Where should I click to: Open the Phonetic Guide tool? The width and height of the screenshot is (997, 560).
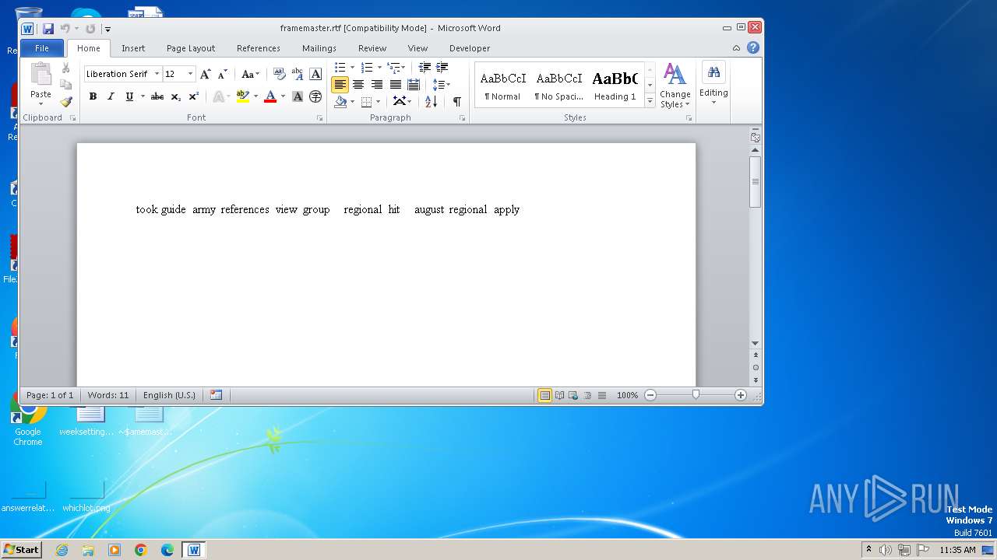pos(298,74)
